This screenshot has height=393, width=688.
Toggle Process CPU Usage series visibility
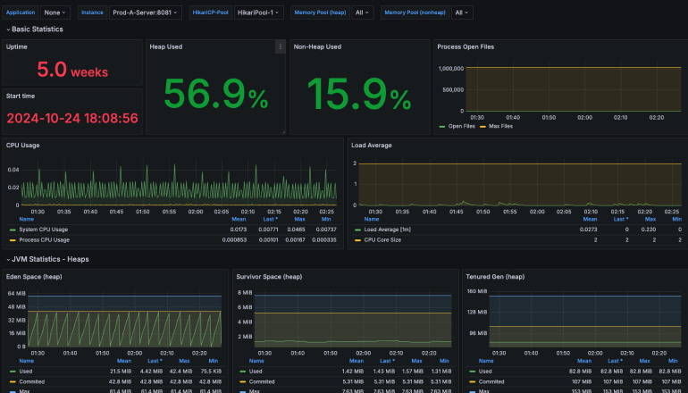coord(45,240)
